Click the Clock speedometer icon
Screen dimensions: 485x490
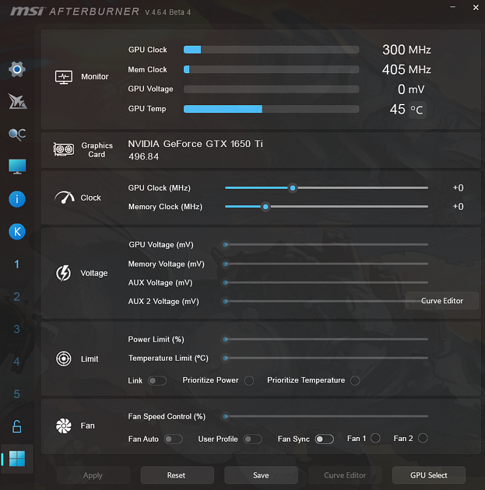(65, 197)
